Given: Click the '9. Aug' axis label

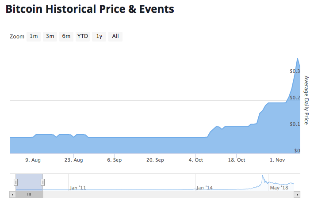Looking at the screenshot, I should coord(33,160).
